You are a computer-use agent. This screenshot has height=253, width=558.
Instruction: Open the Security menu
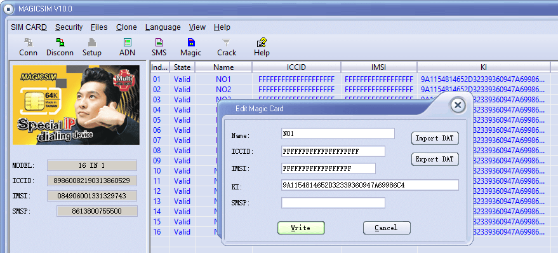[x=69, y=27]
